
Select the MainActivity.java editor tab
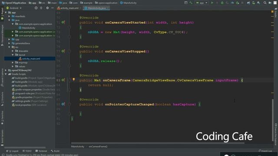pos(96,8)
